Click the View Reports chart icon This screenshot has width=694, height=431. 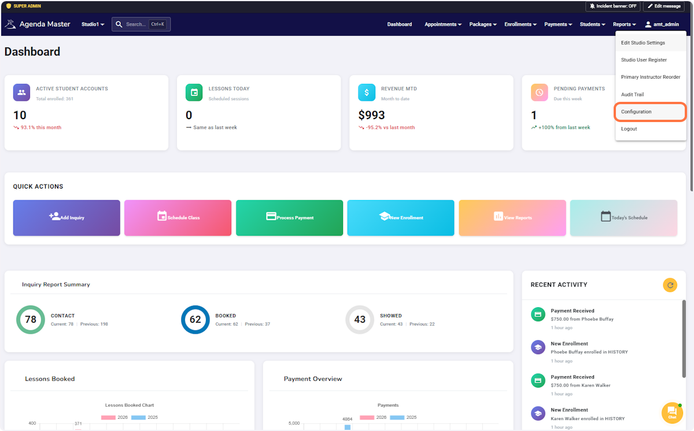(498, 216)
